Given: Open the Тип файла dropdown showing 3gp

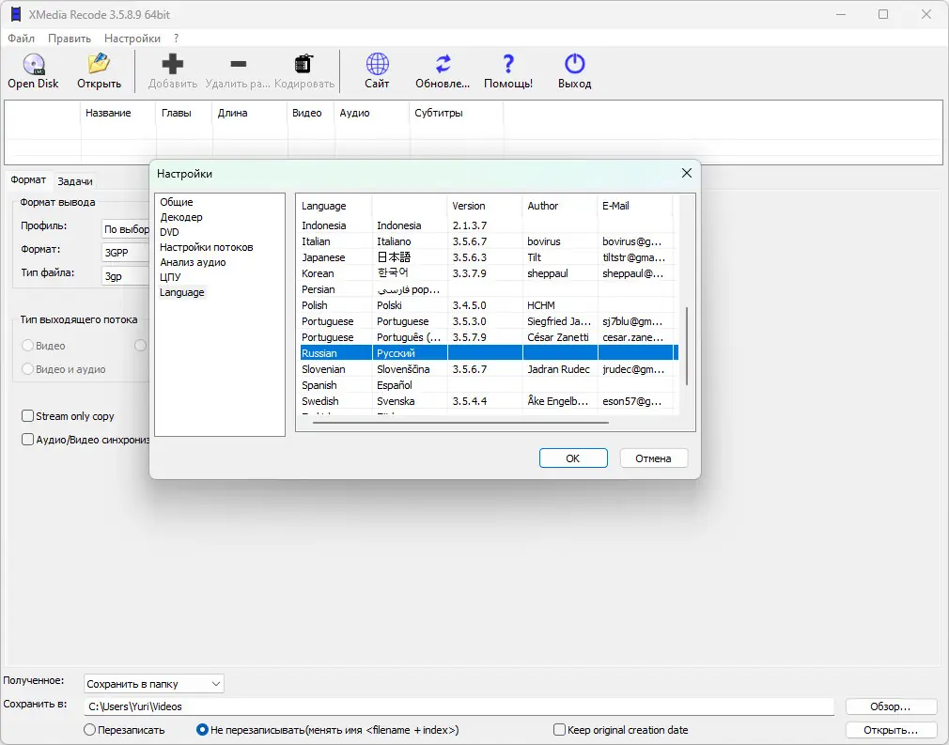Looking at the screenshot, I should tap(126, 276).
